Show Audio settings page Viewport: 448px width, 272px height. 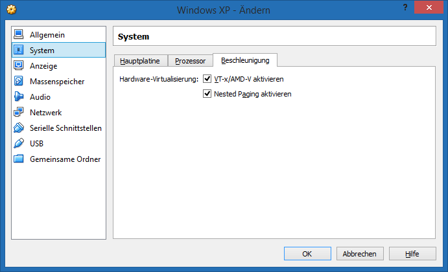pyautogui.click(x=58, y=96)
